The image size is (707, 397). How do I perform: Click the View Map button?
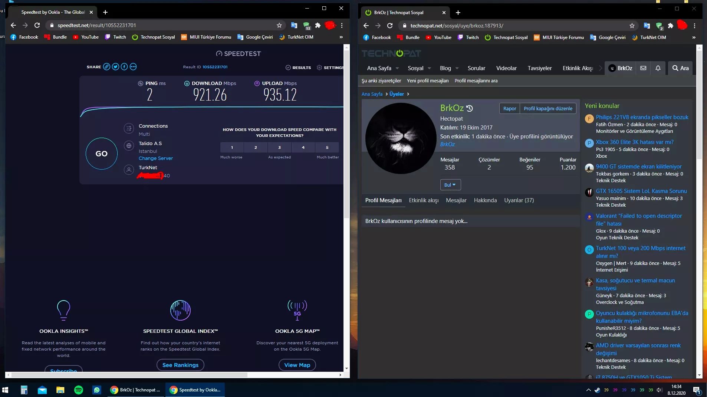coord(297,365)
